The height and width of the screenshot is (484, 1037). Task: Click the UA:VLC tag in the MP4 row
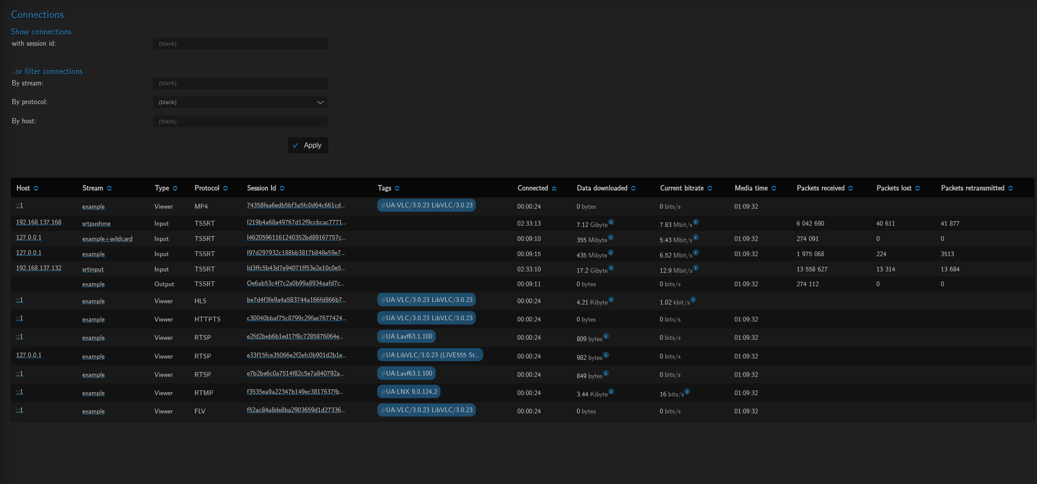click(x=426, y=205)
